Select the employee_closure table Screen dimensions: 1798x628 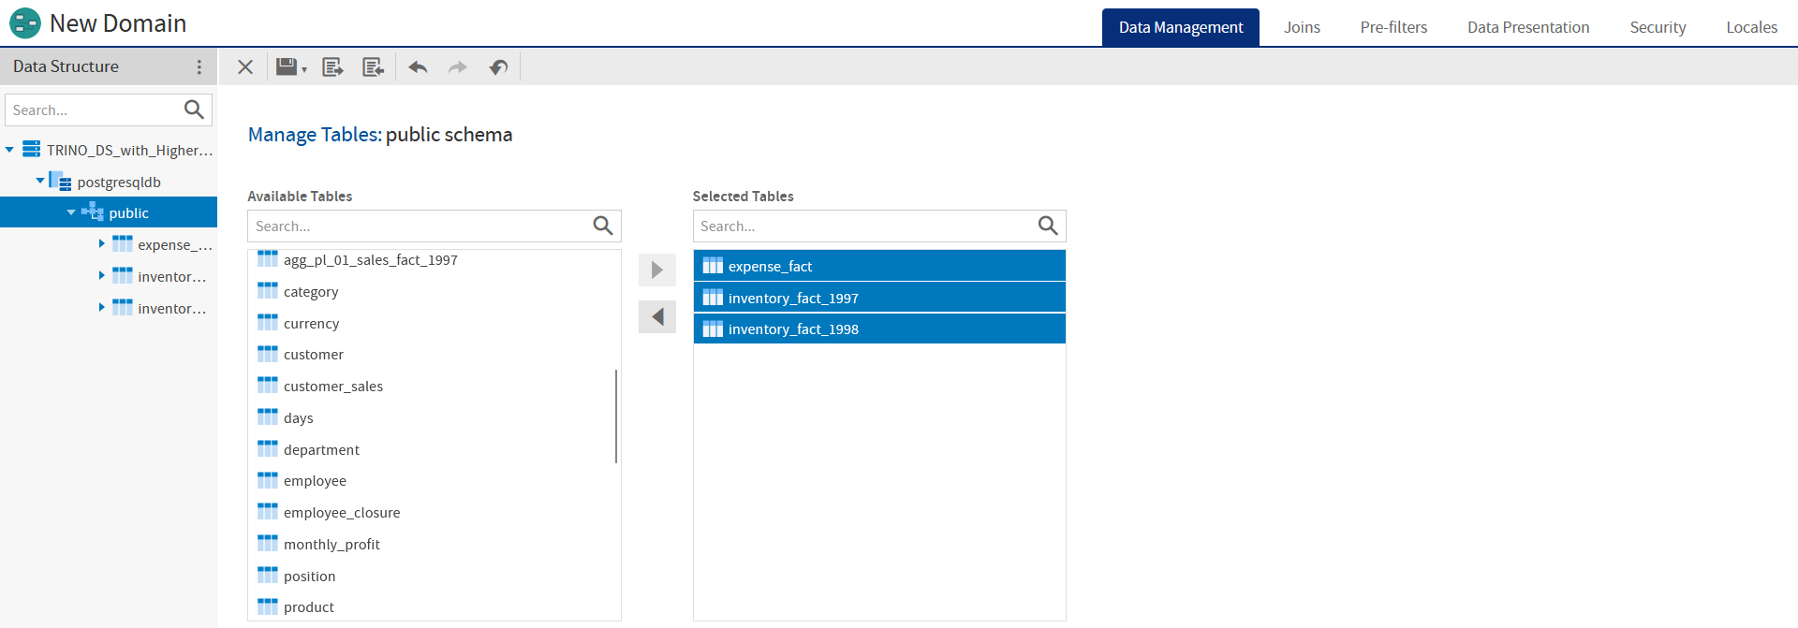[x=435, y=512]
